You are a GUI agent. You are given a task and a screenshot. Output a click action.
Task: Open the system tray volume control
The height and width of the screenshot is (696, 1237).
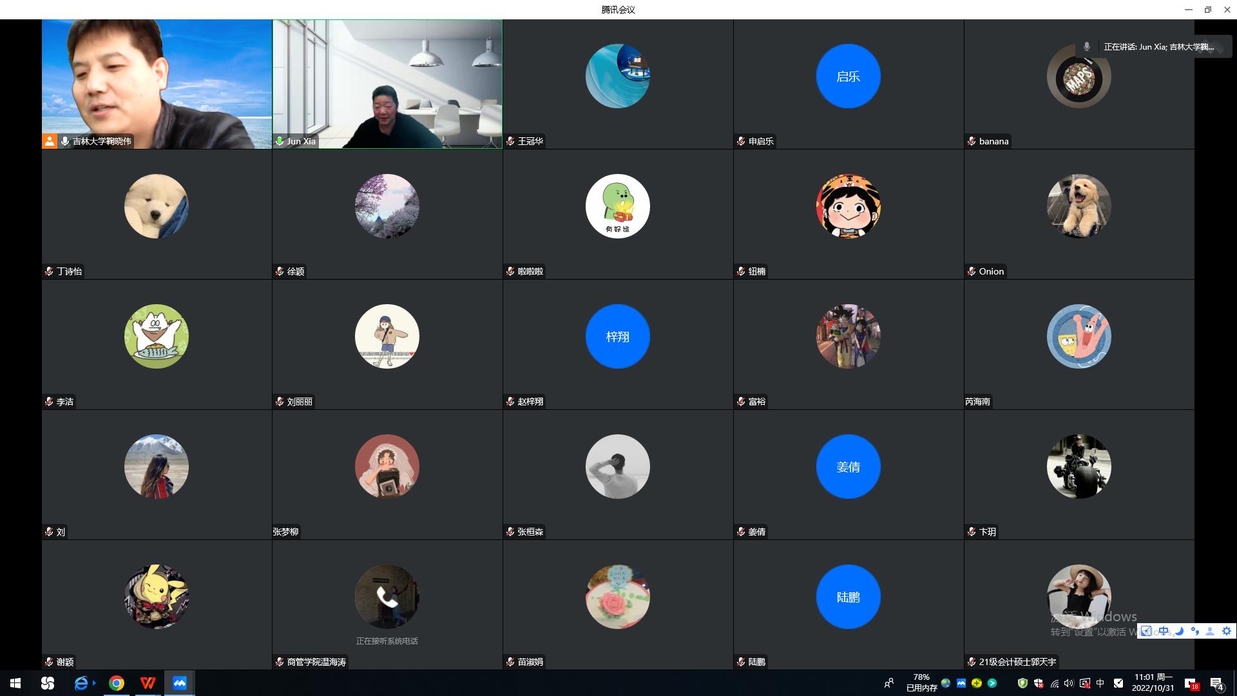coord(1069,683)
